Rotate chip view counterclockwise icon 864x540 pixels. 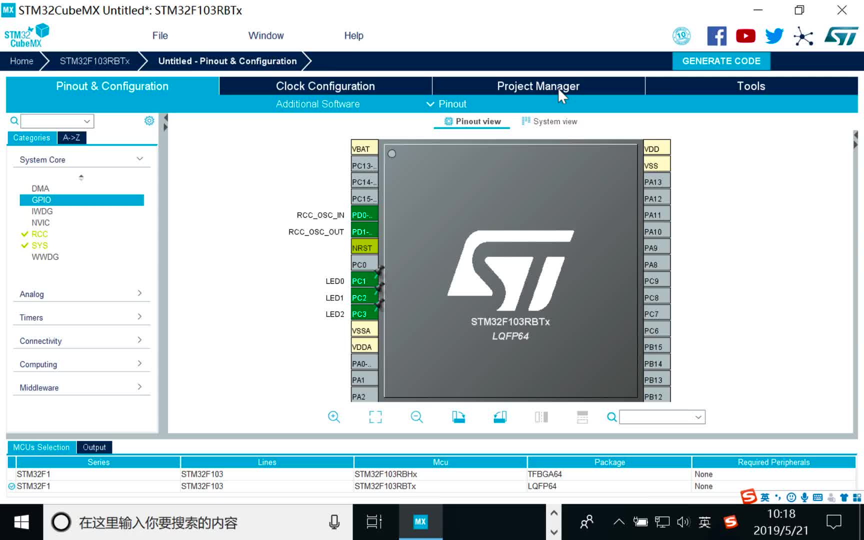(x=500, y=417)
